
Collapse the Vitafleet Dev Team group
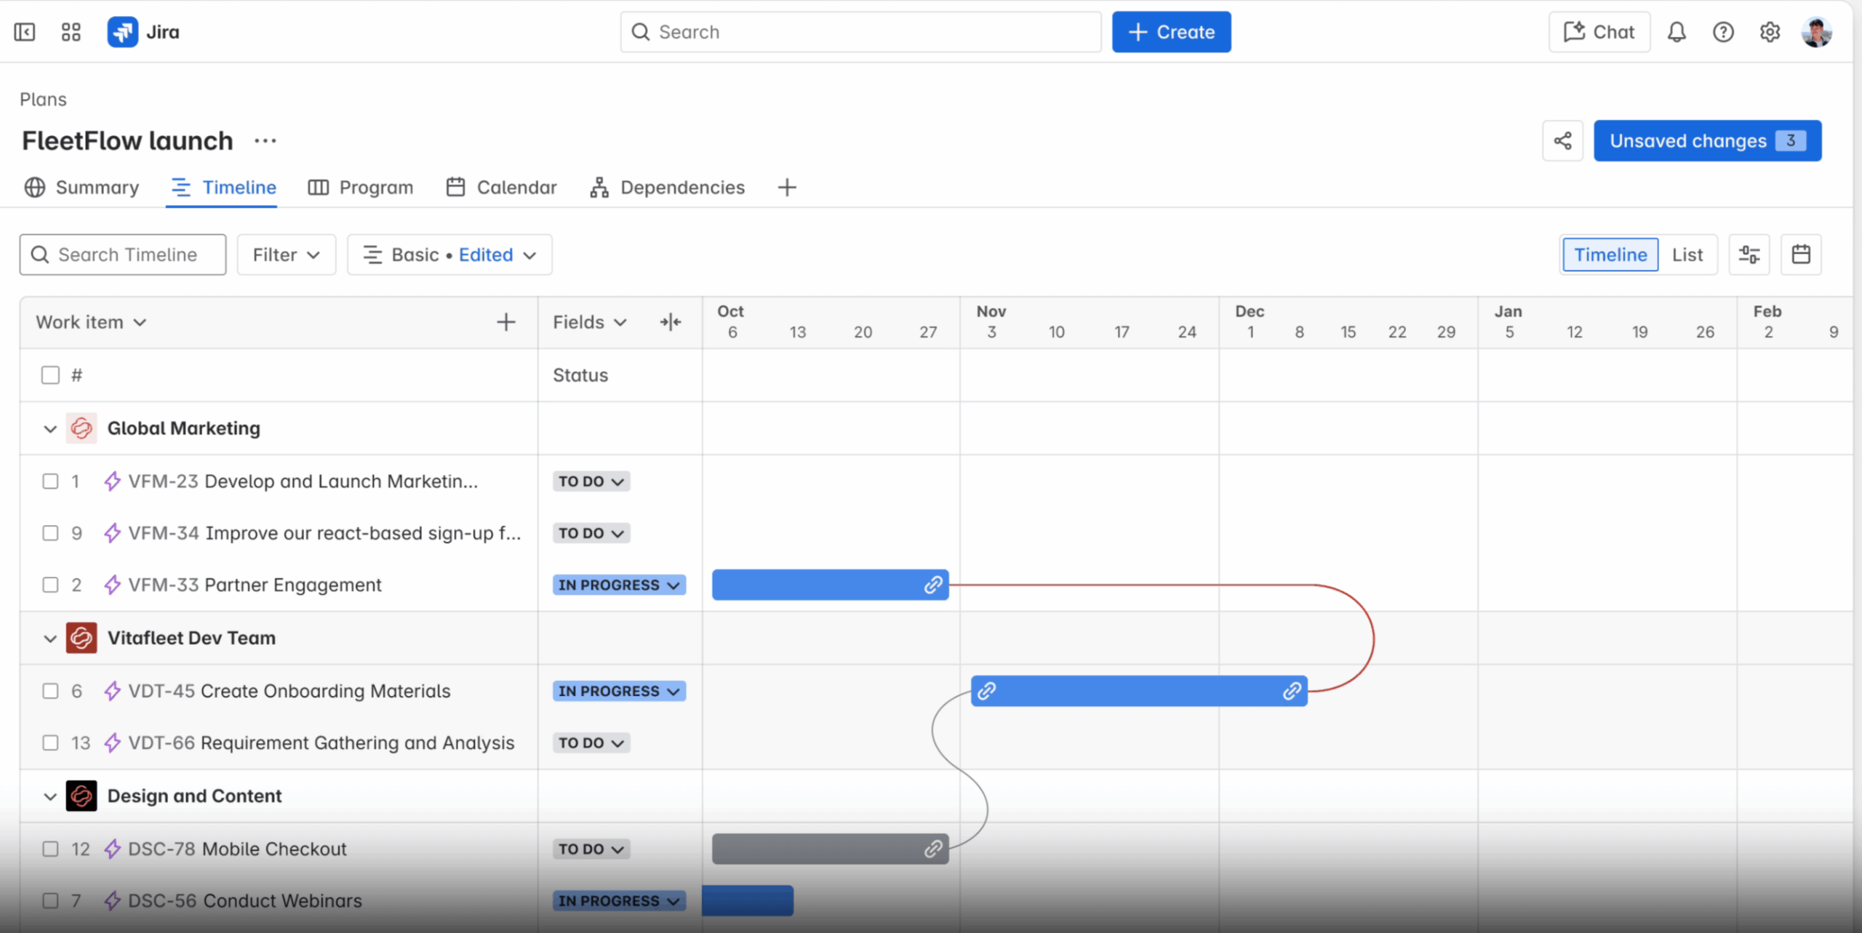click(50, 638)
